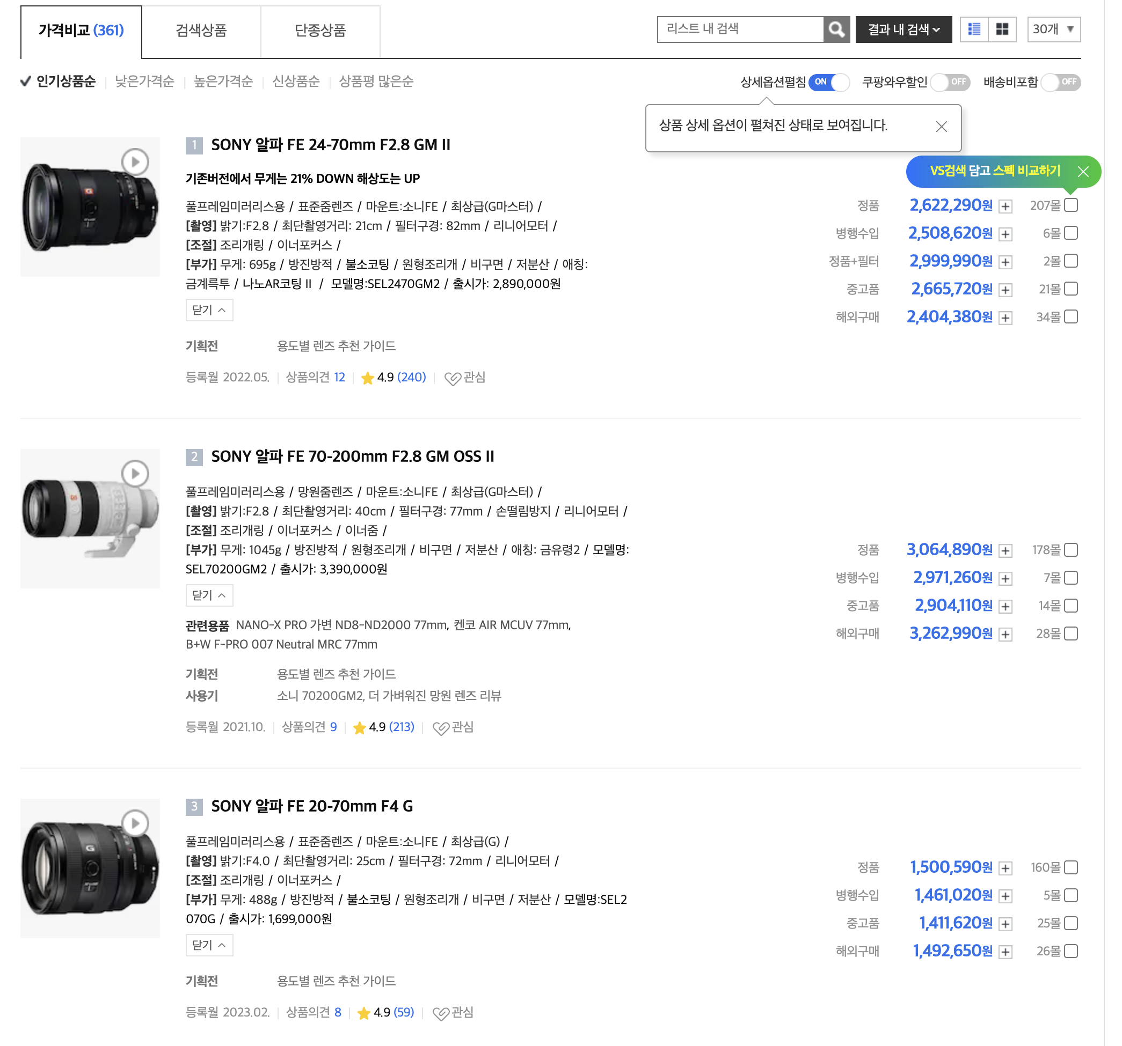Switch to list view layout icon

pyautogui.click(x=974, y=30)
